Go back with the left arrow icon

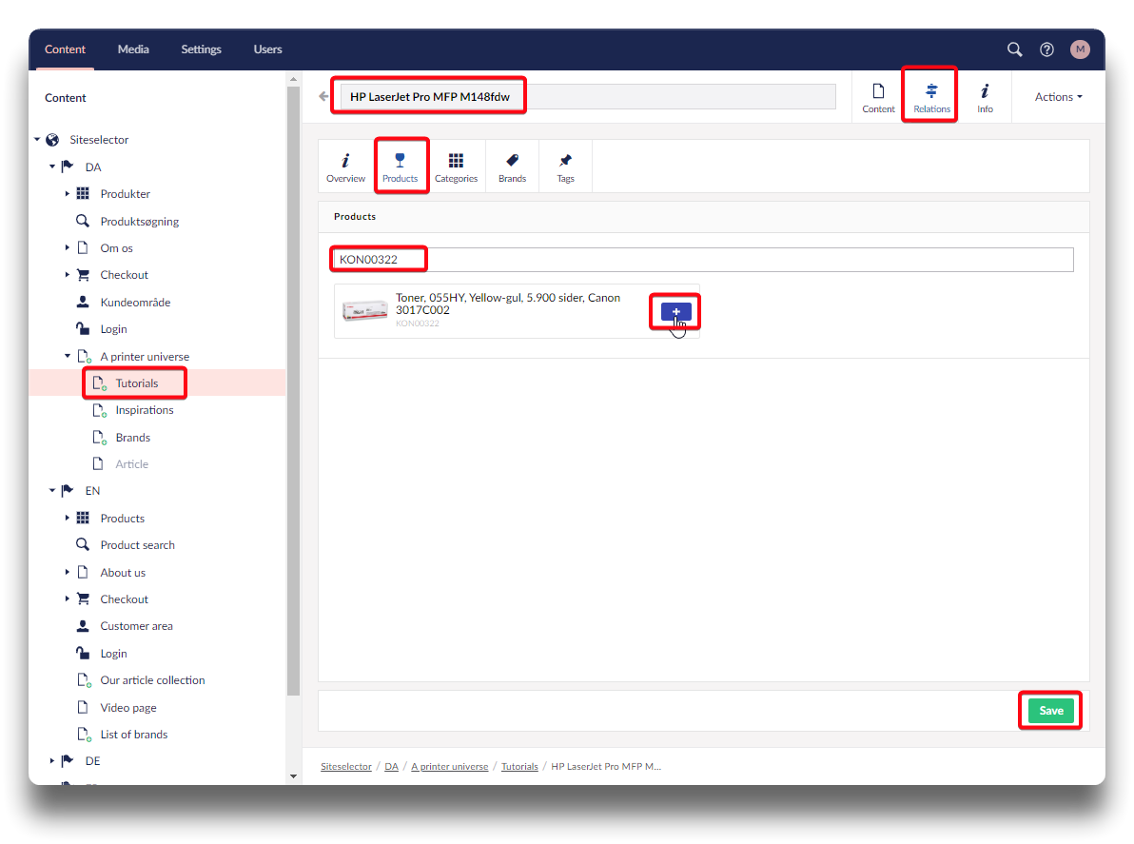(324, 96)
